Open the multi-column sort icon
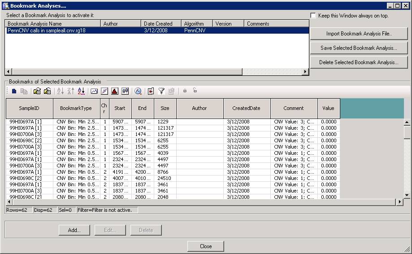 [81, 91]
